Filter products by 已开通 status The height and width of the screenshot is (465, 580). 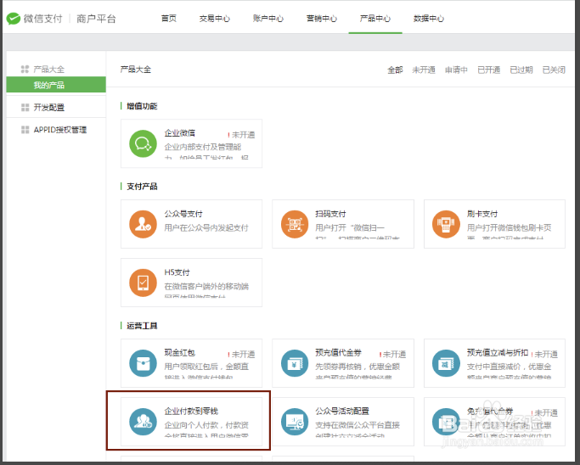488,70
